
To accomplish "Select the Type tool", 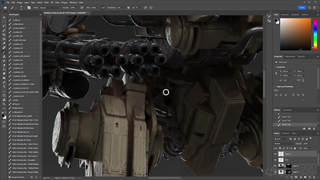I will coord(4,87).
